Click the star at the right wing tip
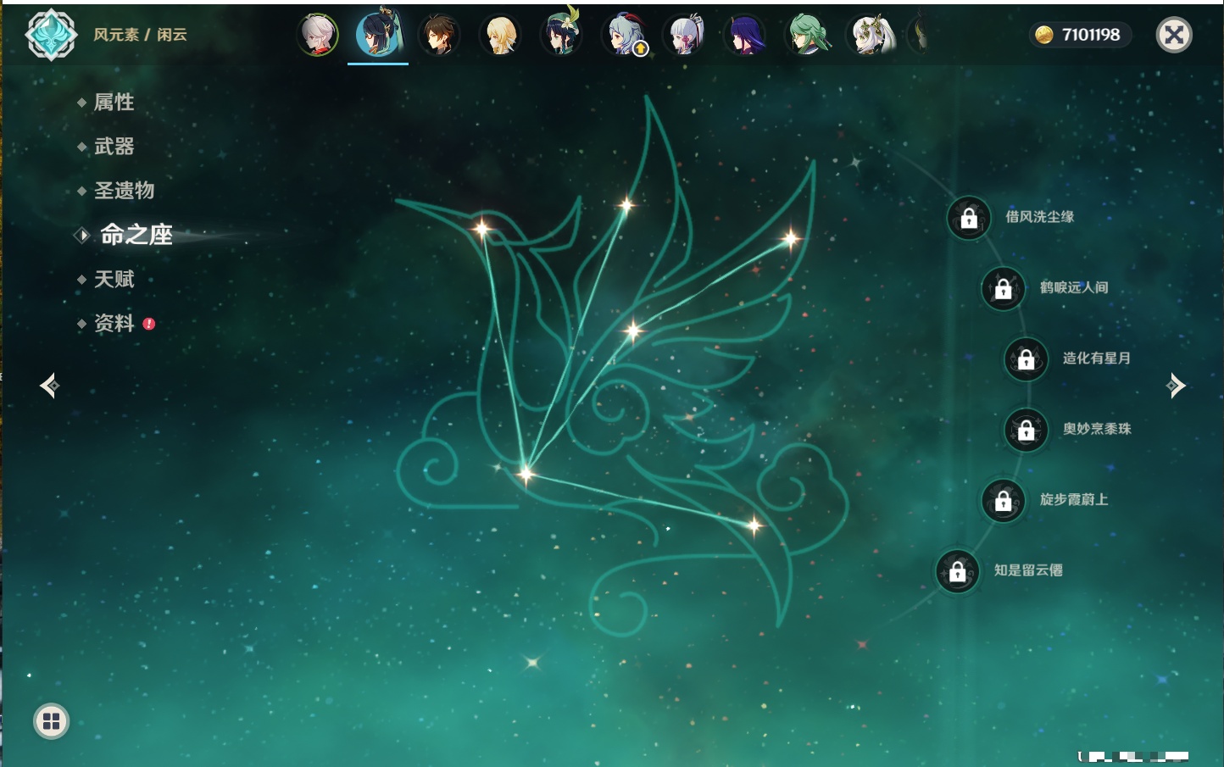Screen dimensions: 1224x767 790,238
